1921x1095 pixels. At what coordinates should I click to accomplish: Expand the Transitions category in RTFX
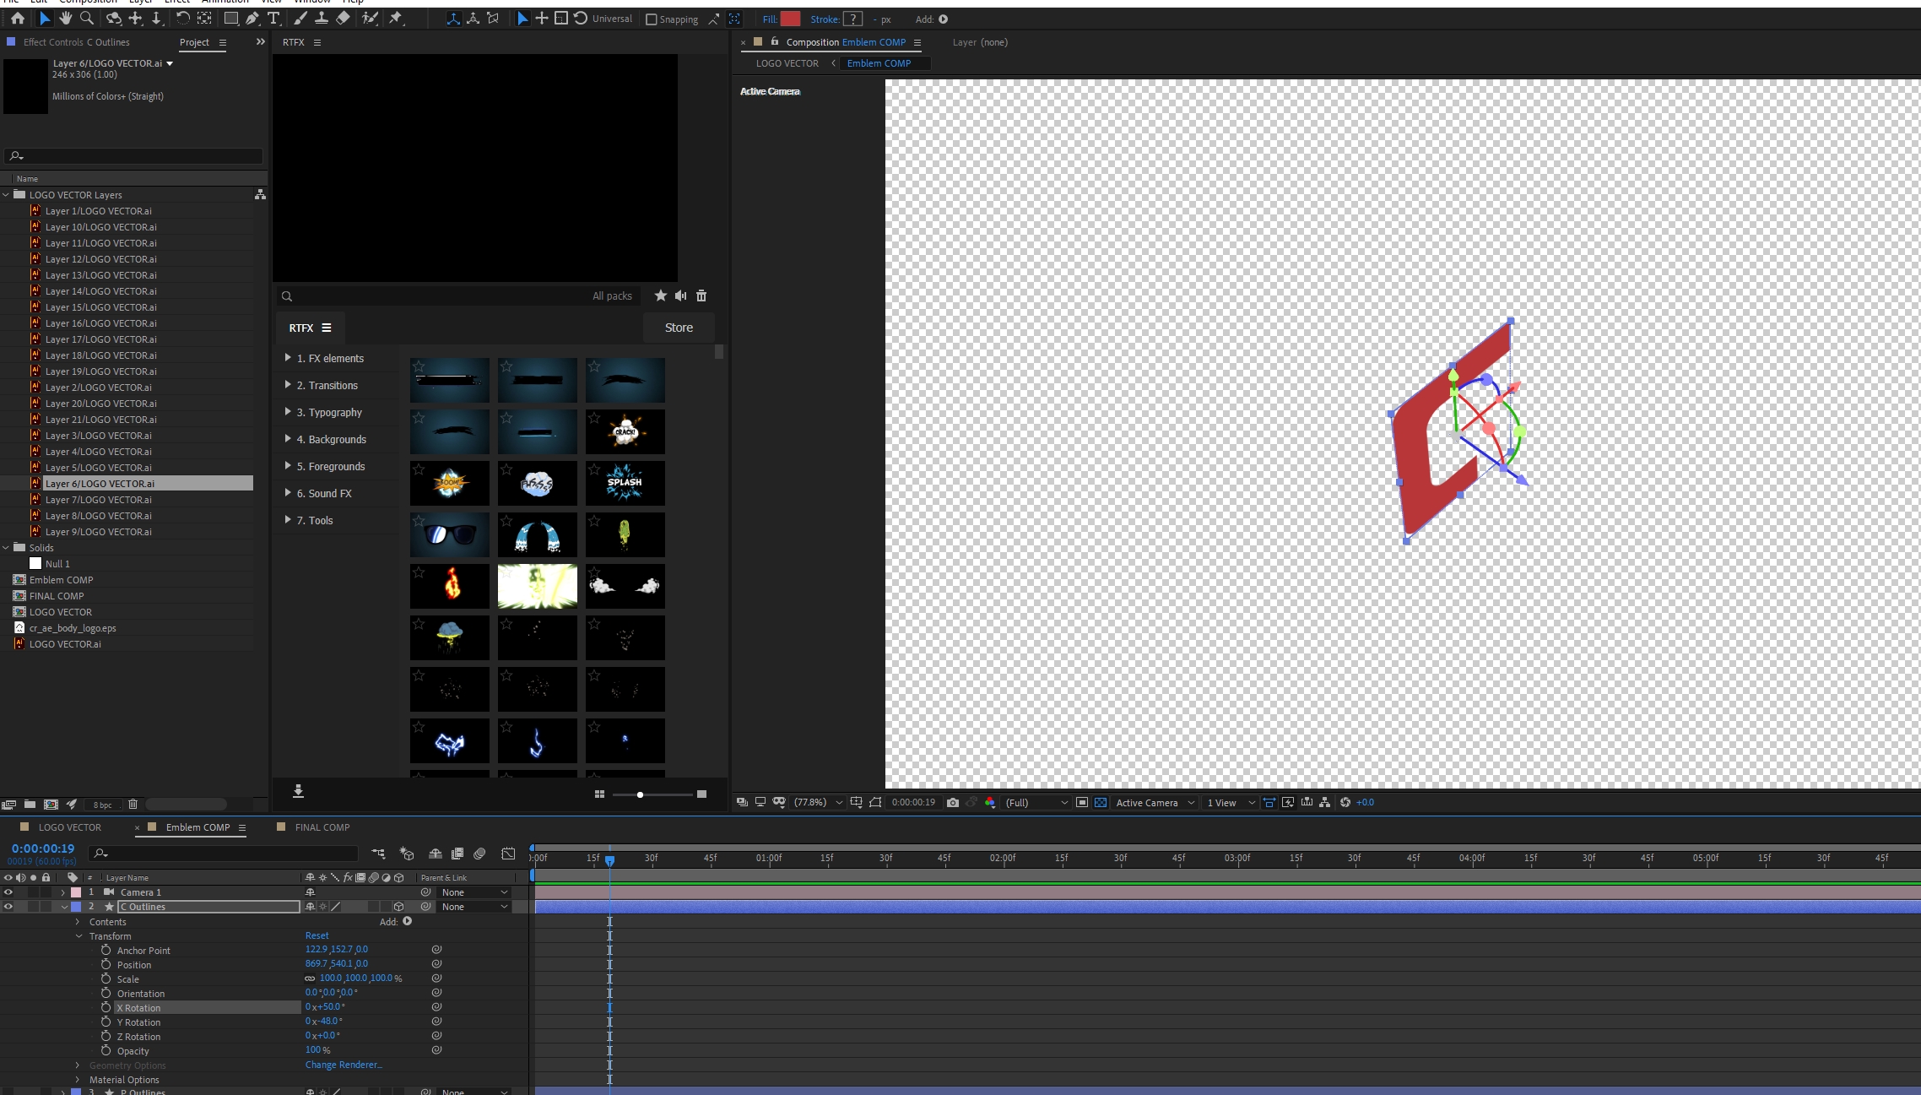point(288,385)
